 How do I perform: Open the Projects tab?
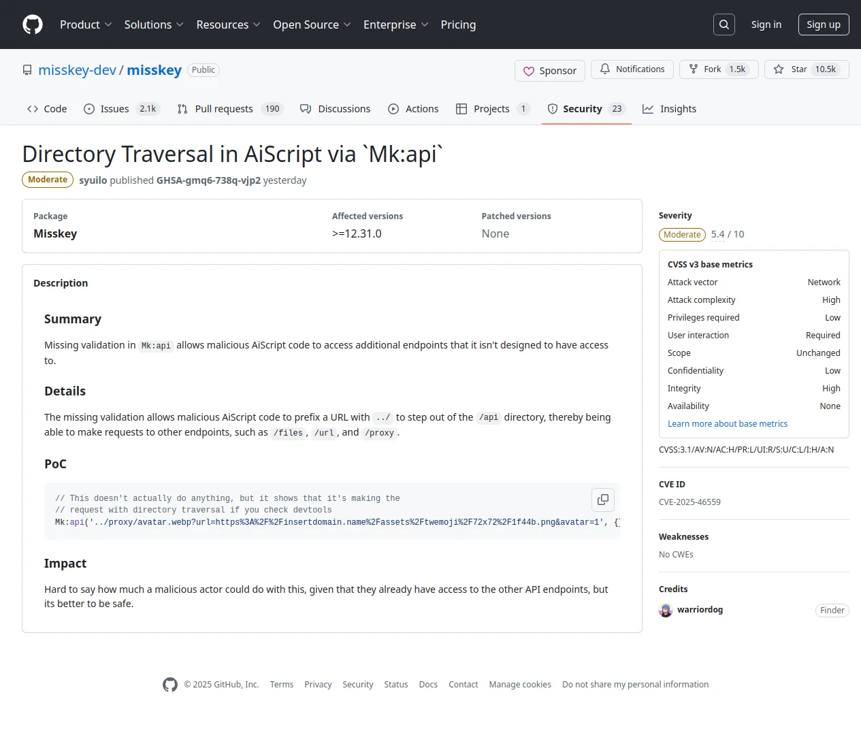coord(493,109)
